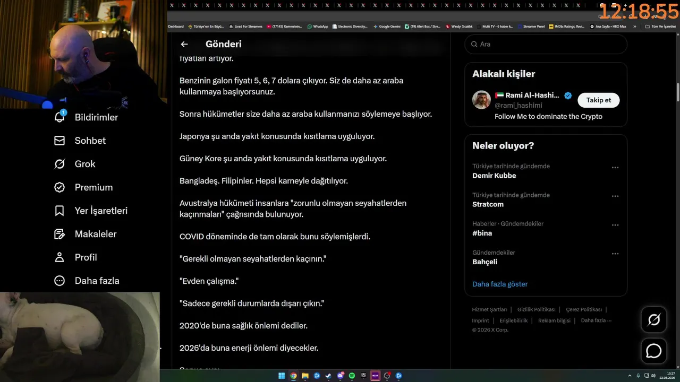Open WhatsApp bookmark
680x382 pixels.
coord(318,26)
